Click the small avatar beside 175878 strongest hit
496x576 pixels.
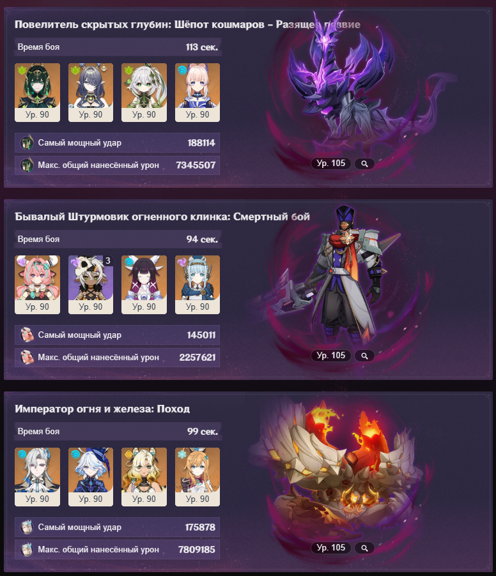click(x=27, y=527)
